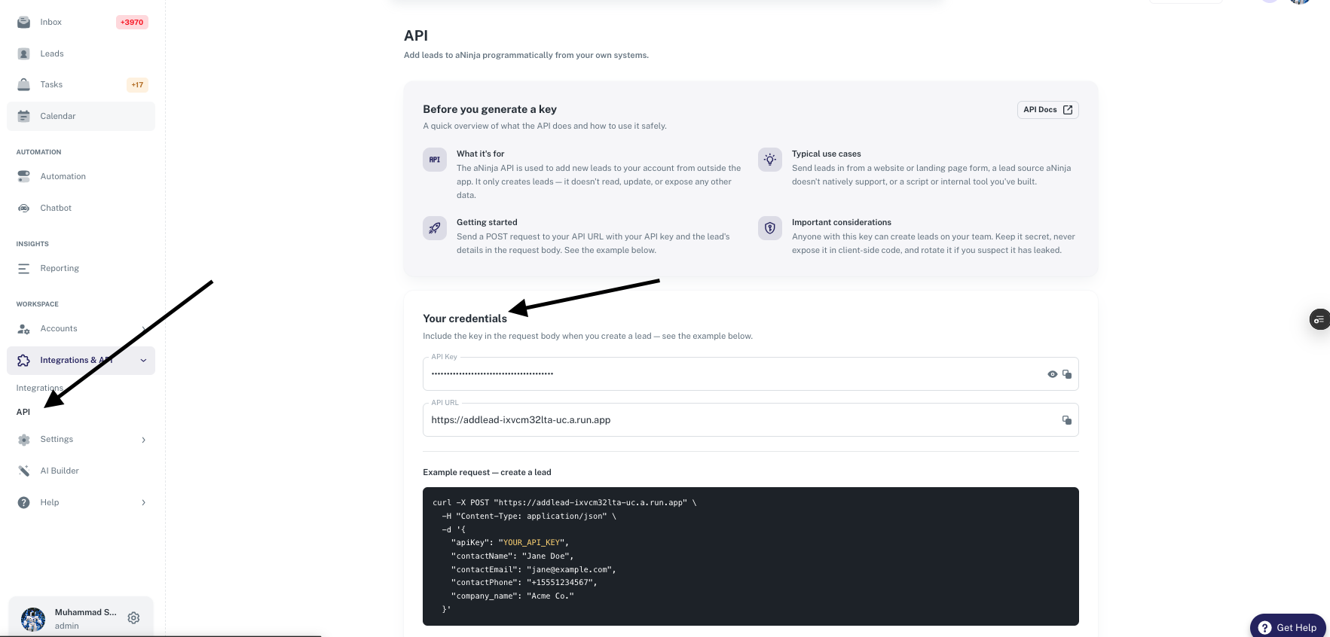The image size is (1330, 637).
Task: Select the API submenu item
Action: (x=23, y=412)
